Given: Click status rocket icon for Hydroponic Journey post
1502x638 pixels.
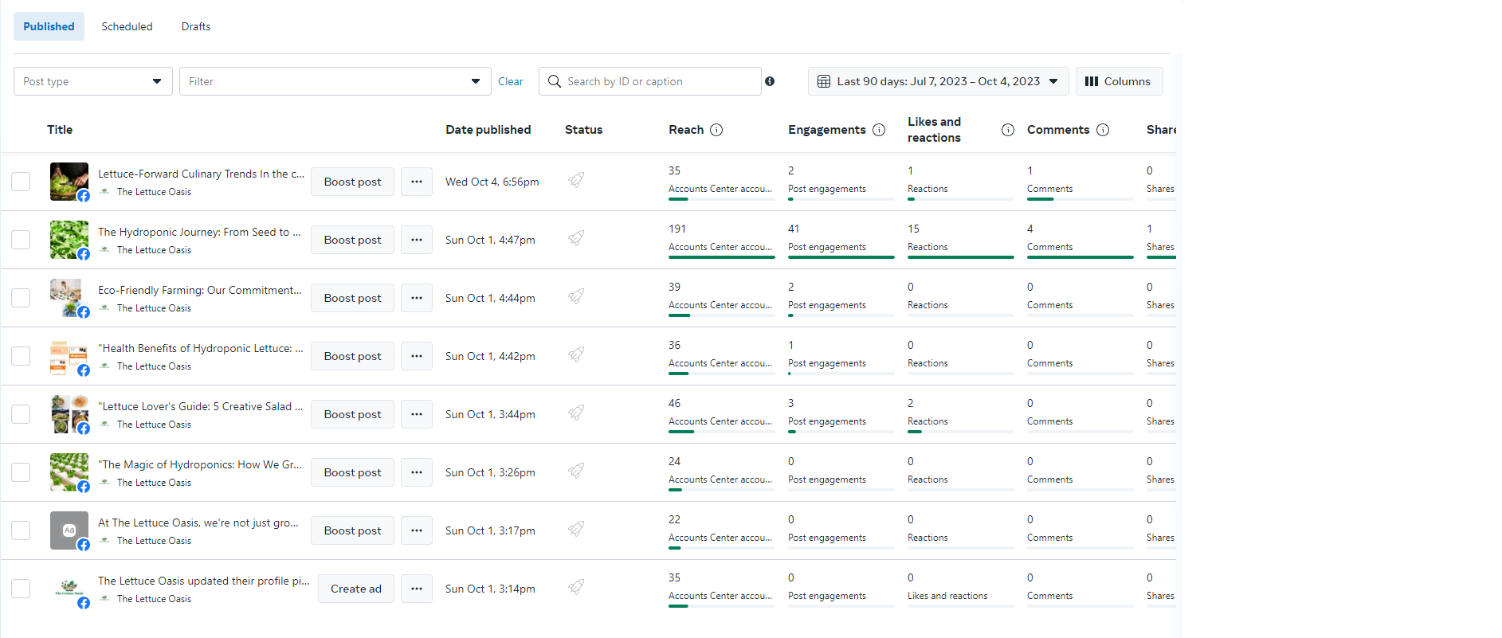Looking at the screenshot, I should tap(576, 238).
